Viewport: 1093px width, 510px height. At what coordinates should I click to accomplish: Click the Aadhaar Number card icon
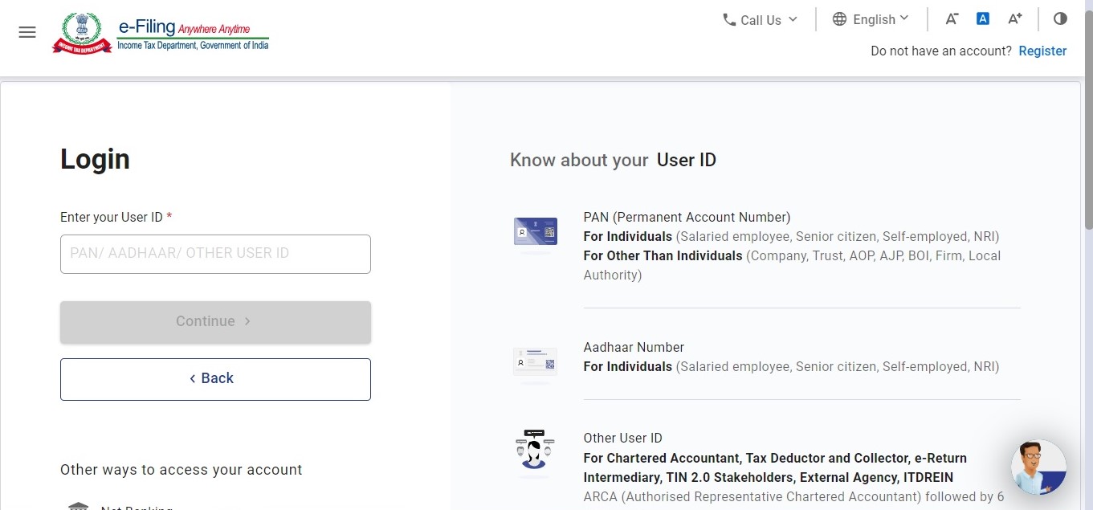(535, 363)
